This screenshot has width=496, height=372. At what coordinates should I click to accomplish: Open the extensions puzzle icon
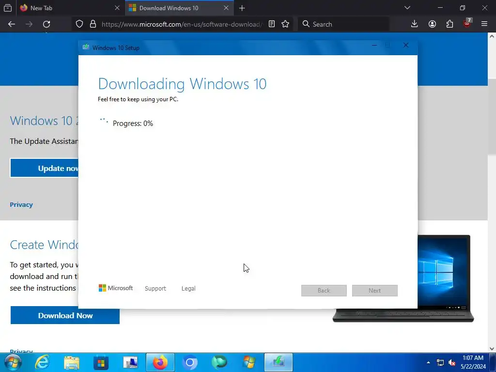[449, 24]
